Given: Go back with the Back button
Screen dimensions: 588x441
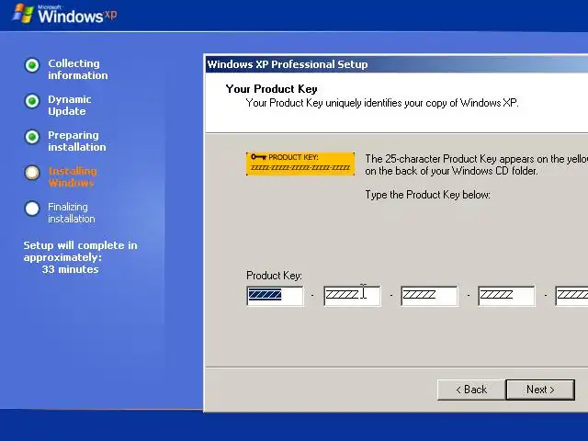Looking at the screenshot, I should click(471, 390).
